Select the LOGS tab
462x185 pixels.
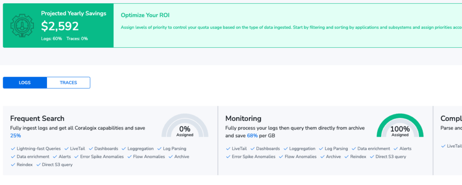click(x=25, y=83)
